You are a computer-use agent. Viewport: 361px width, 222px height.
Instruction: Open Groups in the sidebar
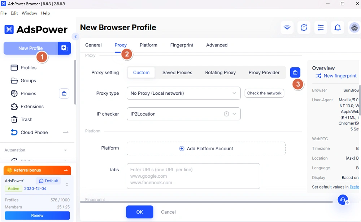click(x=28, y=81)
